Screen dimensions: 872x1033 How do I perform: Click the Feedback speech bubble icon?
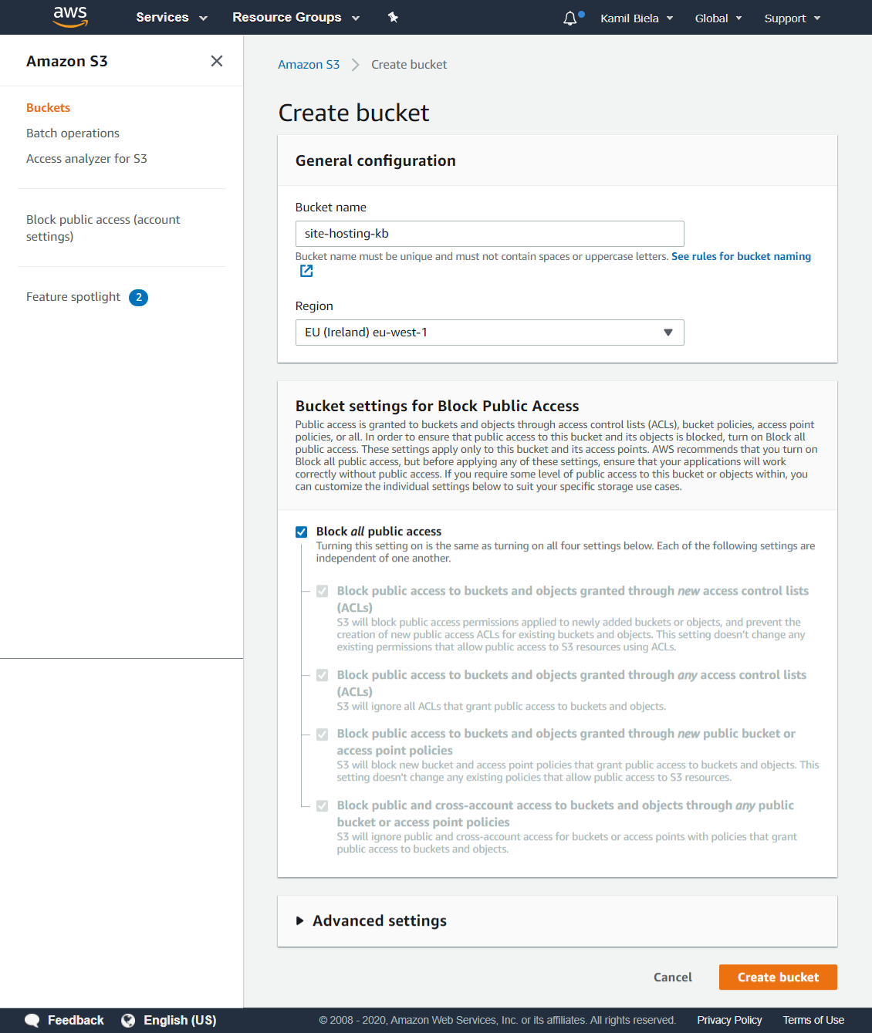click(x=32, y=1020)
